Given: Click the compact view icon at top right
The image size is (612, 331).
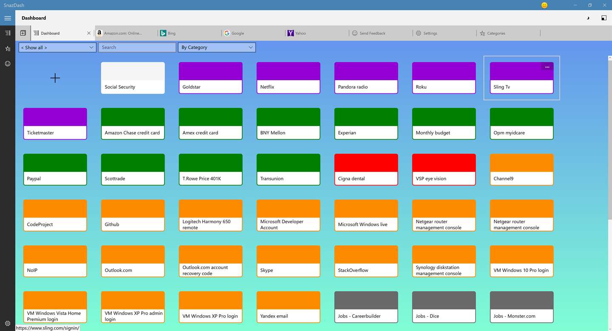Looking at the screenshot, I should click(x=603, y=18).
